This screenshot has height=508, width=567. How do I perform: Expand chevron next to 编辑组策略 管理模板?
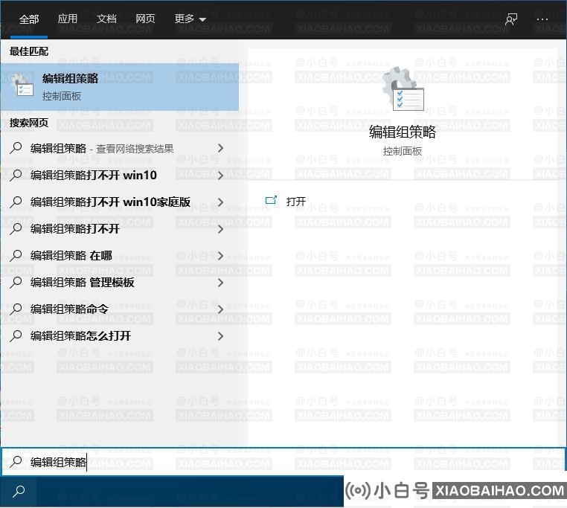220,283
